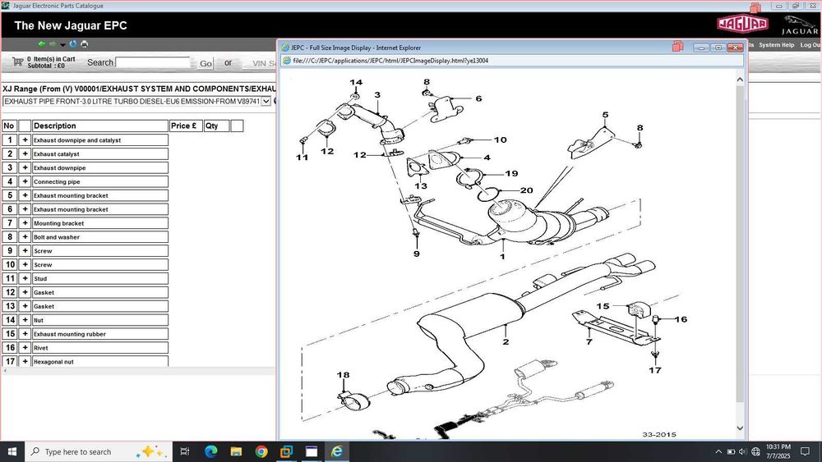822x462 pixels.
Task: Expand the Connecting pipe row plus button
Action: click(25, 181)
